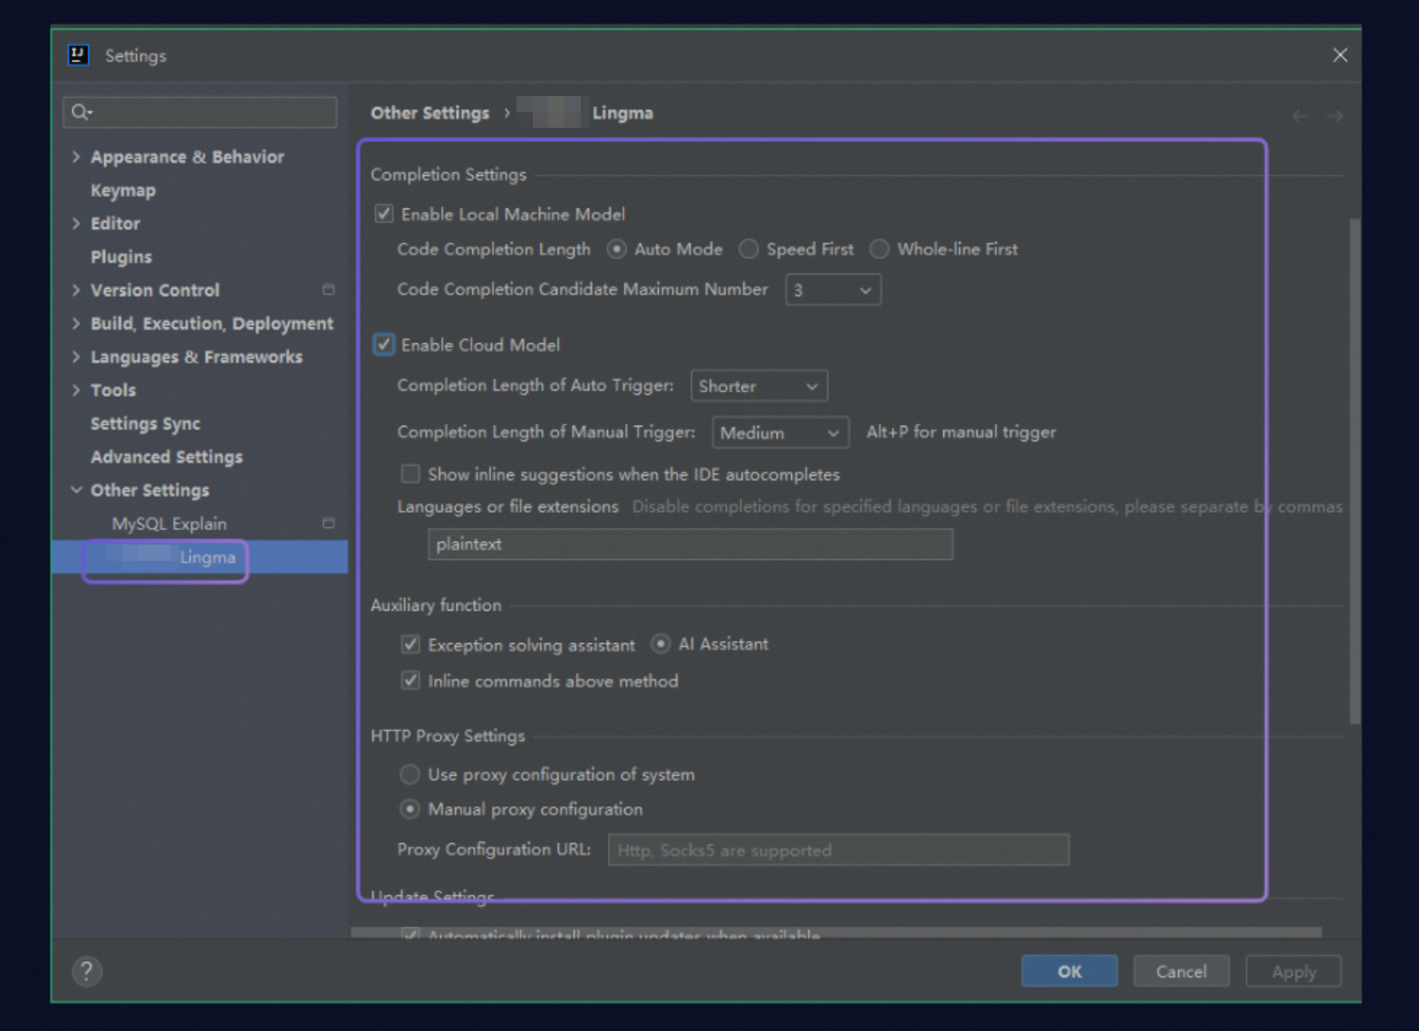Click the settings search field
1419x1031 pixels.
[200, 112]
